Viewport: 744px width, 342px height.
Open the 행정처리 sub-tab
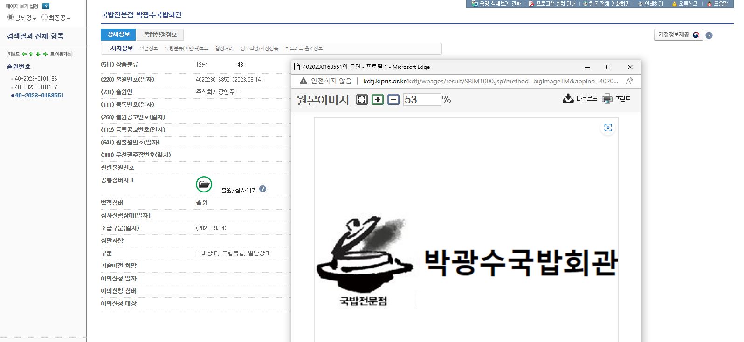(224, 48)
